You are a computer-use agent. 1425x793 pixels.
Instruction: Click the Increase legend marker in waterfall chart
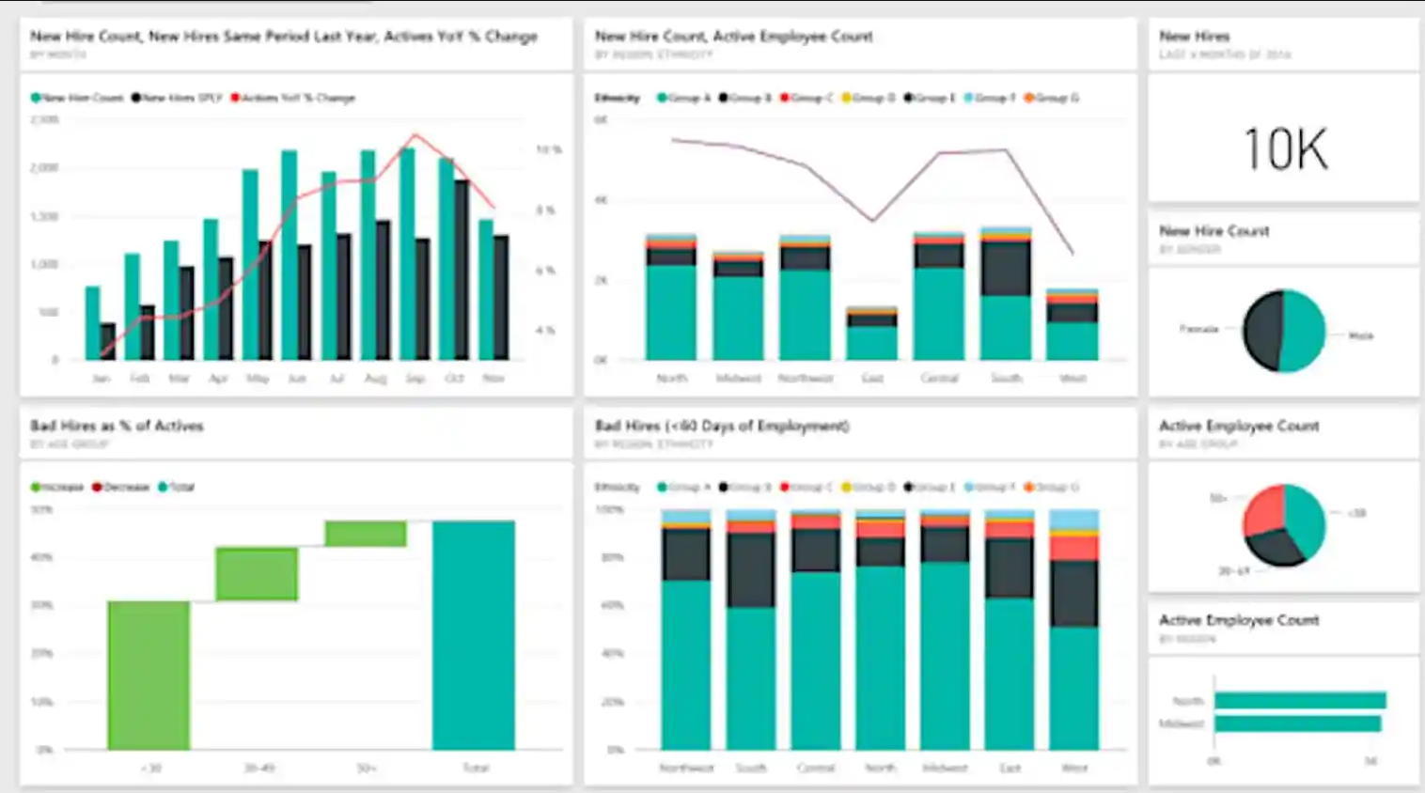tap(33, 487)
